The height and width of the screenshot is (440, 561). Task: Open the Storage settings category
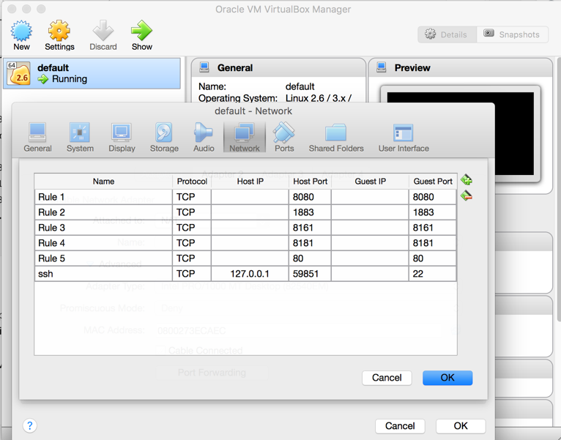tap(164, 138)
